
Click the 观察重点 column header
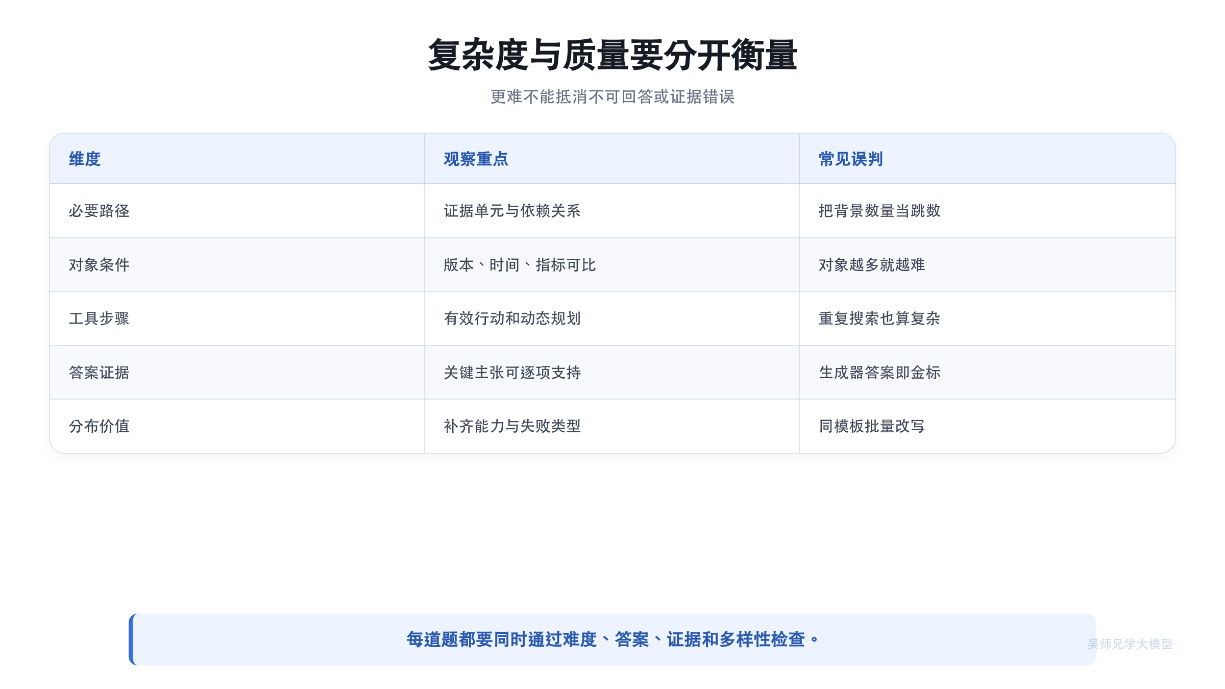612,159
